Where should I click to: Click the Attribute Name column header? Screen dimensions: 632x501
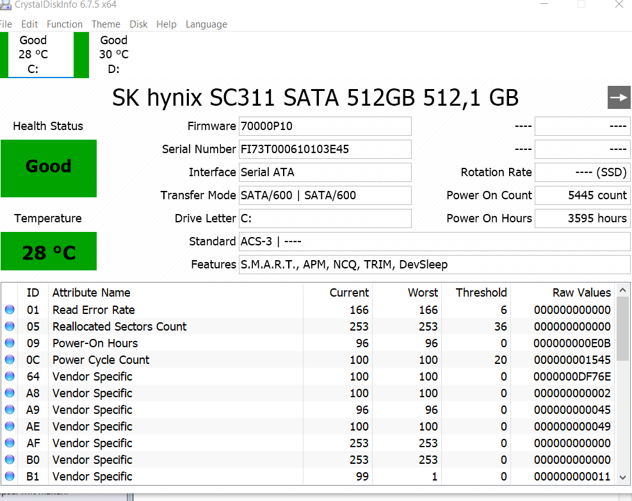[175, 292]
